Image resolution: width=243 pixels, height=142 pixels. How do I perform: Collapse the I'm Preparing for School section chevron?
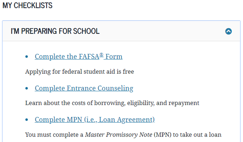click(228, 31)
